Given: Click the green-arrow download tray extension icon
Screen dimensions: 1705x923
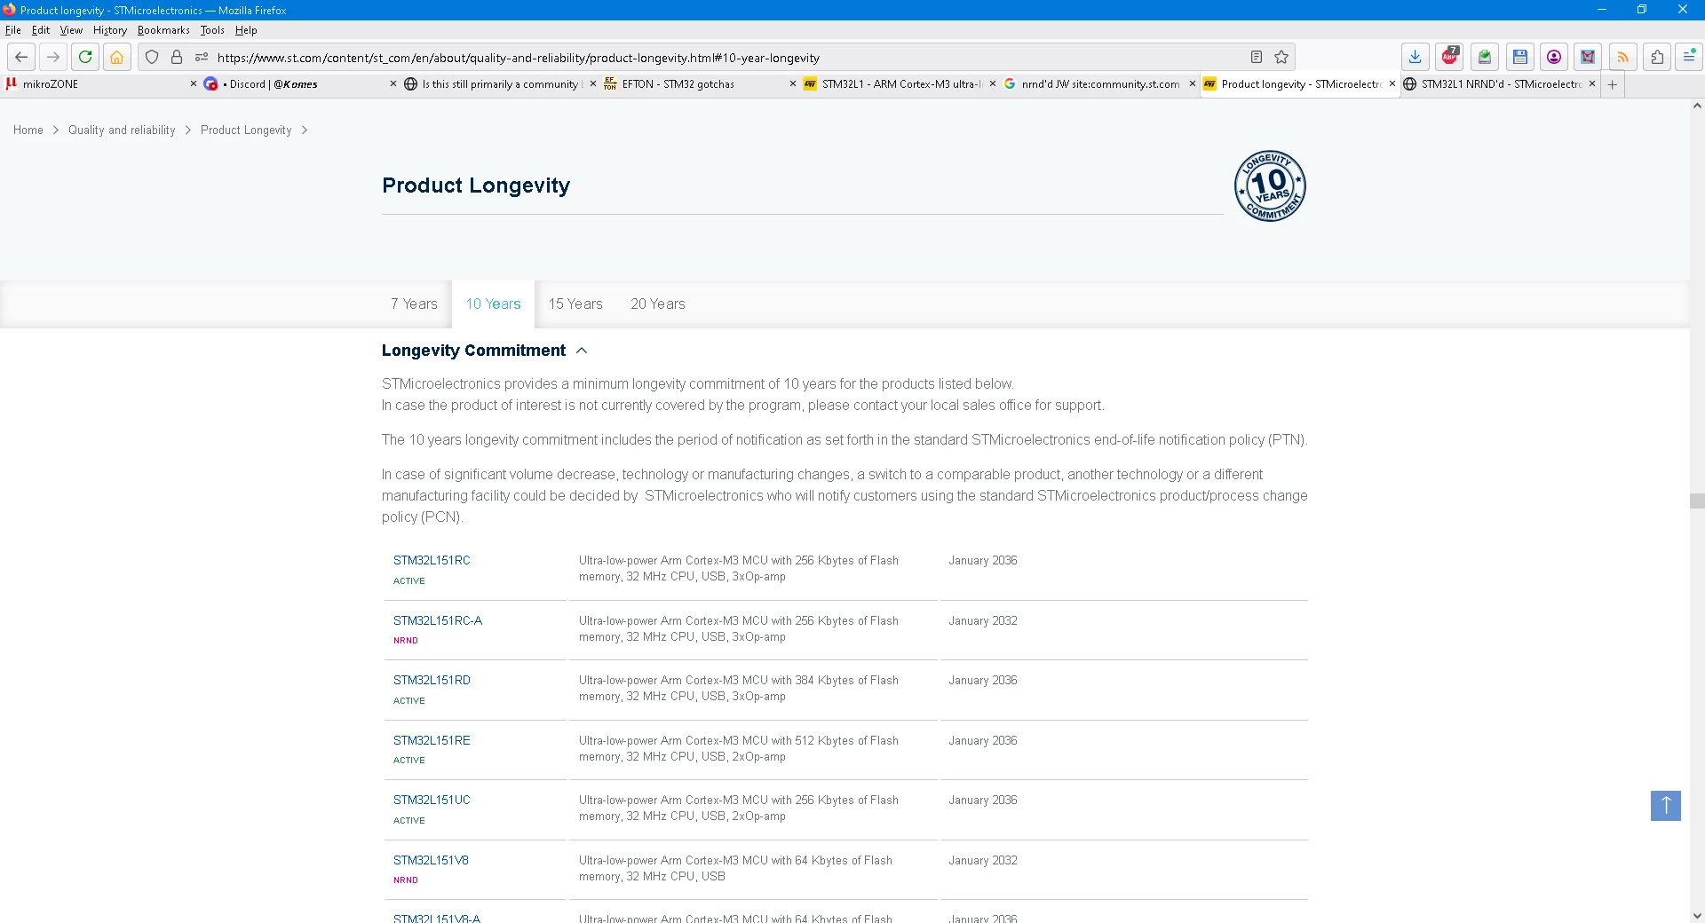Looking at the screenshot, I should coord(1485,57).
